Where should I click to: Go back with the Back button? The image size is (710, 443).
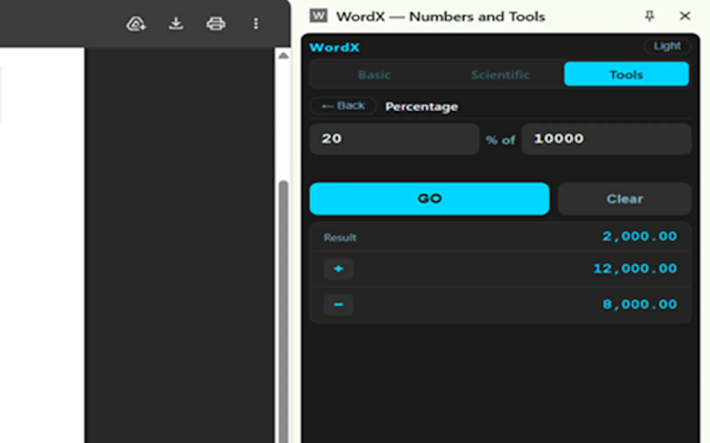coord(343,106)
